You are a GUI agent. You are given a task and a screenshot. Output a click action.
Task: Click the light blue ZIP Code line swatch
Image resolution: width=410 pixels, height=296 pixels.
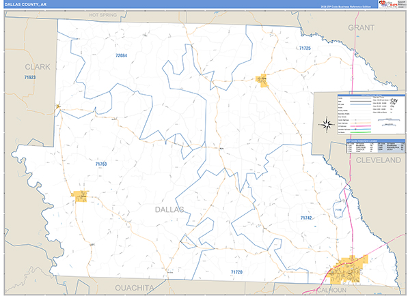(x=361, y=104)
